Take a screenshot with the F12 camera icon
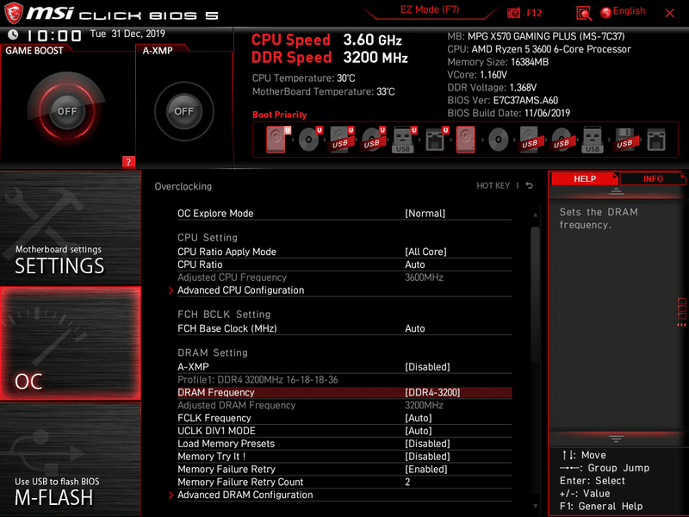The width and height of the screenshot is (689, 517). pyautogui.click(x=513, y=13)
